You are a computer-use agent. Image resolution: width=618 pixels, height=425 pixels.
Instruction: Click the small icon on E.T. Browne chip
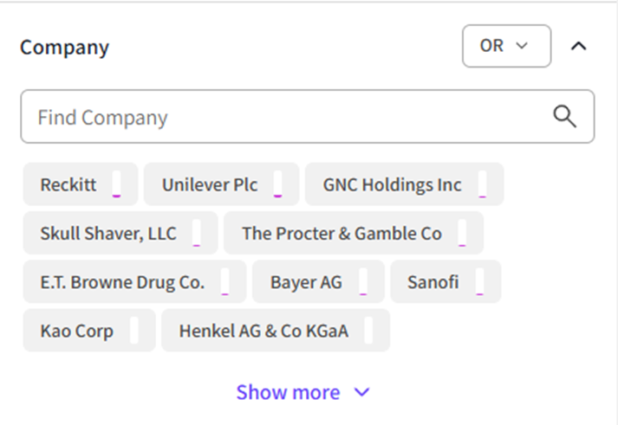click(x=224, y=282)
